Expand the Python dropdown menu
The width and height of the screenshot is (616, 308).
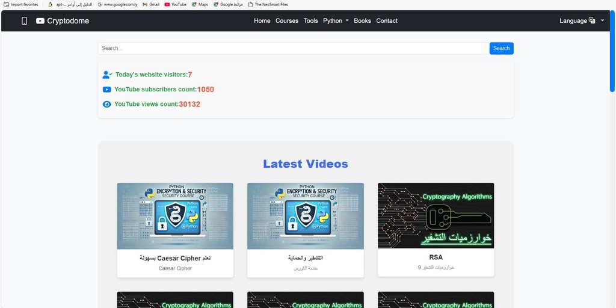point(336,21)
